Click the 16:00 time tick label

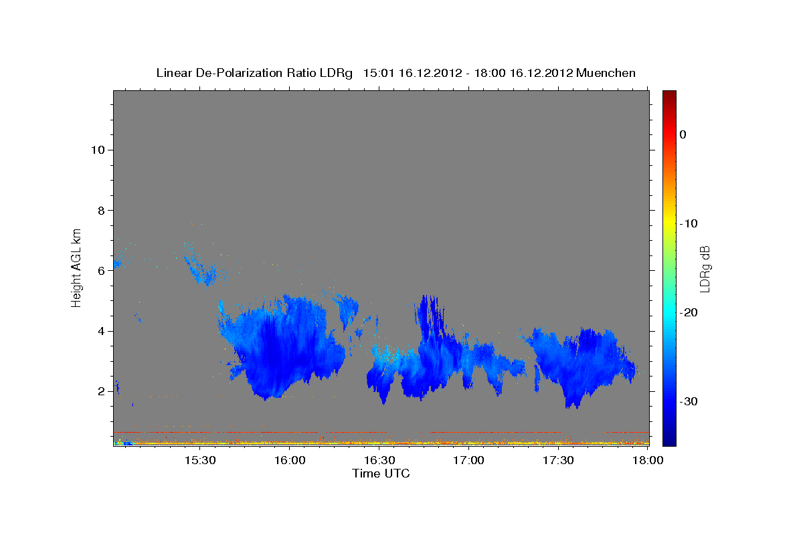(x=289, y=461)
